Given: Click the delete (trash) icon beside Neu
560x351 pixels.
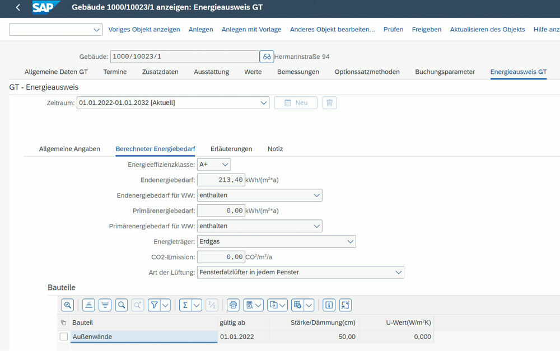Looking at the screenshot, I should click(x=329, y=102).
